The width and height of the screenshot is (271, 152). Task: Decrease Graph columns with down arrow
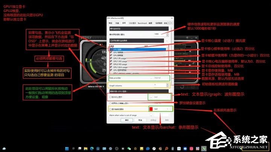(x=167, y=86)
